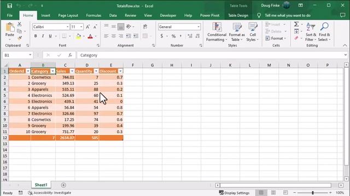
Task: Click the zoom slider handle
Action: pyautogui.click(x=313, y=193)
